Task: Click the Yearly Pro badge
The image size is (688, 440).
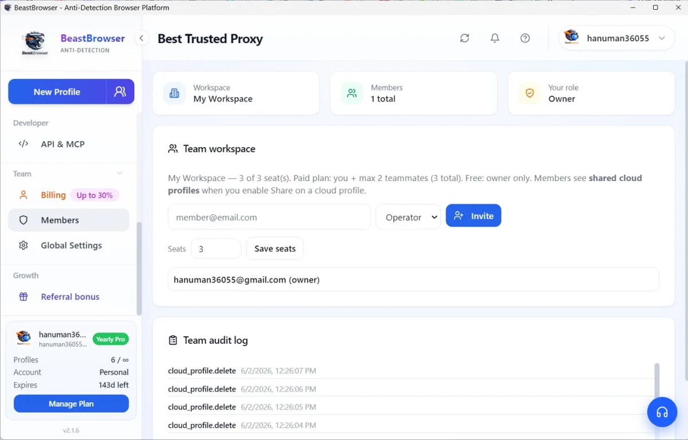Action: [x=111, y=339]
